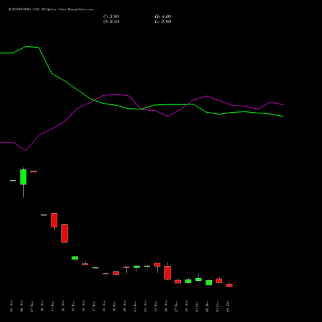The width and height of the screenshot is (322, 322).
Task: Click the 04 Dec date label
Action: (228, 307)
